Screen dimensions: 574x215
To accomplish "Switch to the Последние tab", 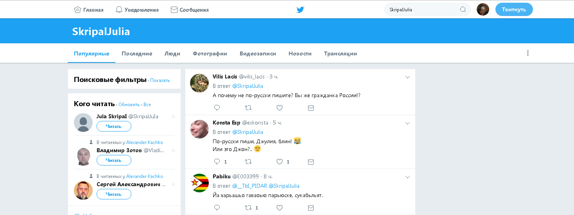I will [x=137, y=53].
